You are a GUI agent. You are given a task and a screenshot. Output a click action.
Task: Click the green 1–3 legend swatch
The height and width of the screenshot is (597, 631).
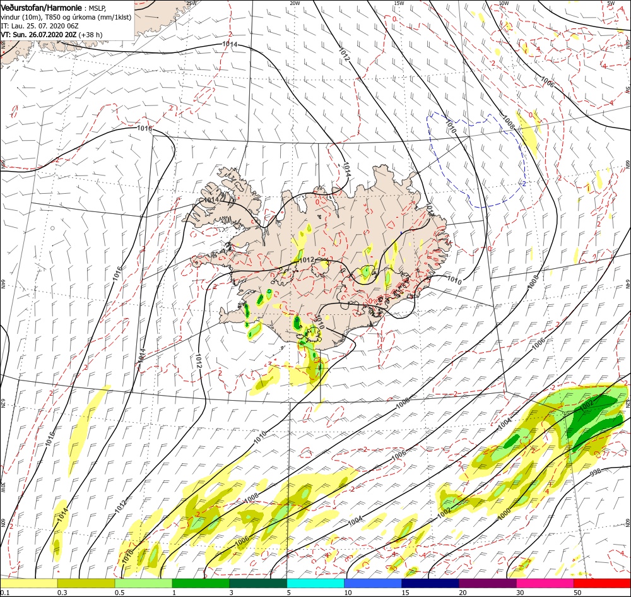pos(201,583)
